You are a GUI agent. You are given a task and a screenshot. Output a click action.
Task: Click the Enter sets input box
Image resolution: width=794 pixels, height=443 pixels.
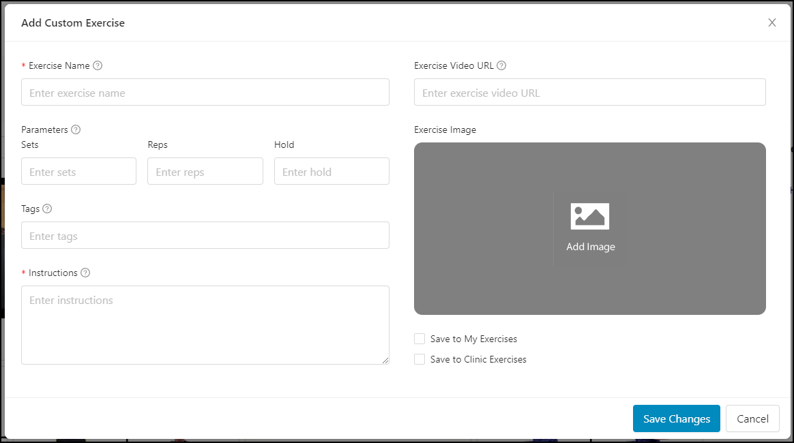[78, 171]
